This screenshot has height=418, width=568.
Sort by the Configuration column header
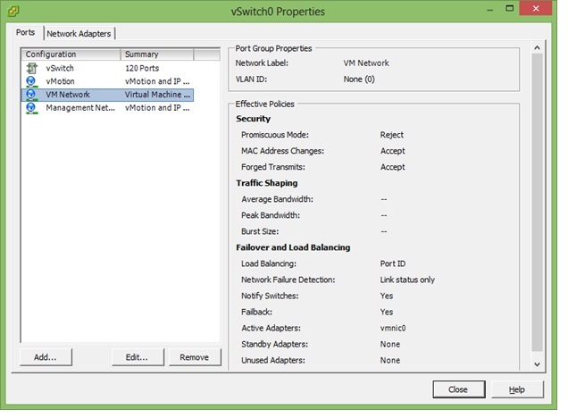tap(70, 54)
